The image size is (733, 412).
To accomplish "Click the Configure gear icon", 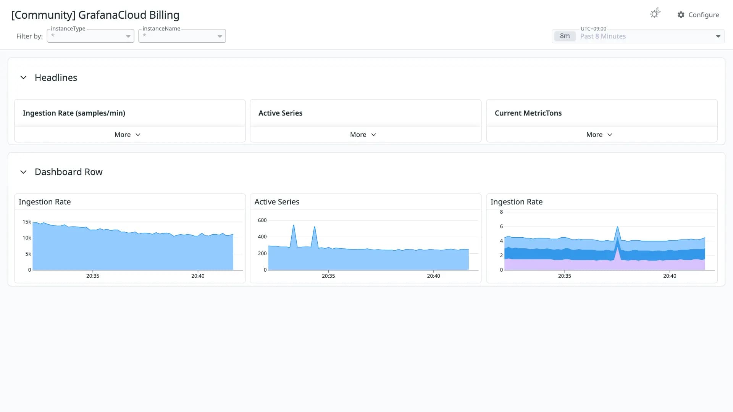I will [681, 15].
